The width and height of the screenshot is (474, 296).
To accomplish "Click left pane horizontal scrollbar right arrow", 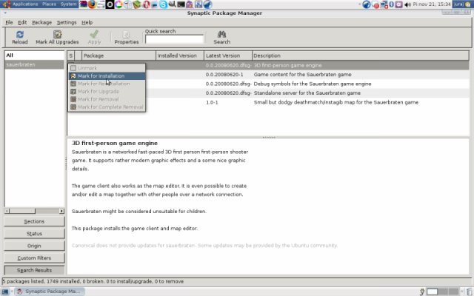I will 61,211.
